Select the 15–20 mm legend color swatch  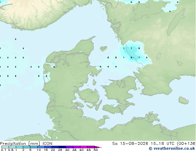pyautogui.click(x=48, y=147)
